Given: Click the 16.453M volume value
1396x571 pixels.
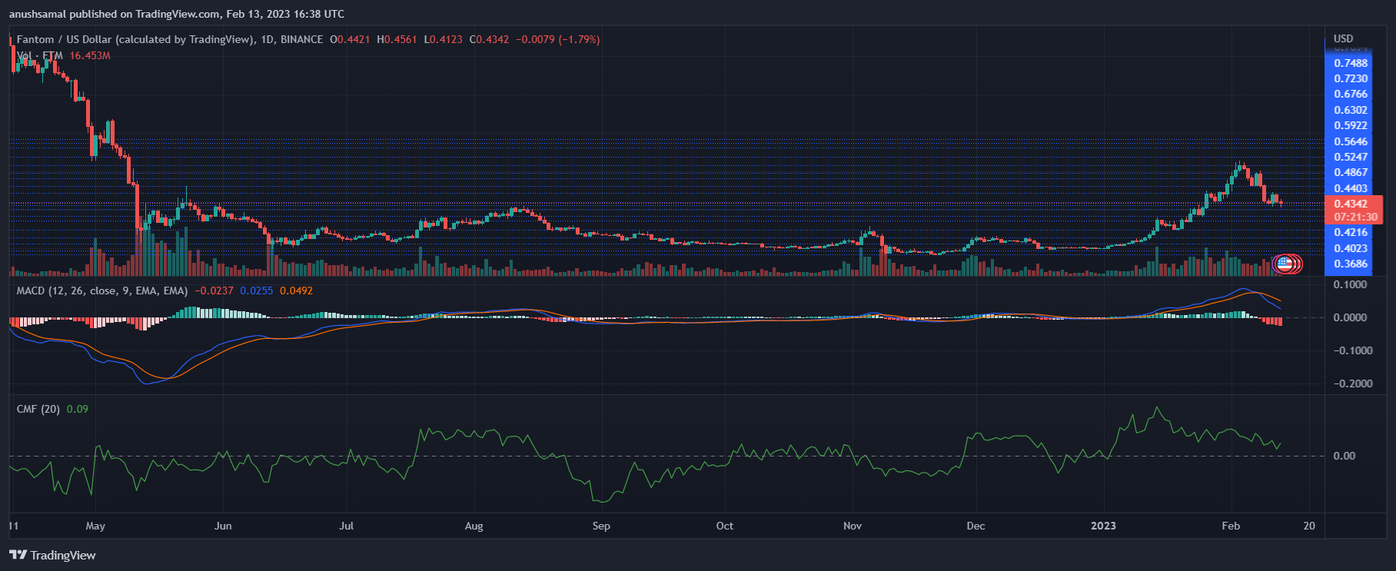Looking at the screenshot, I should pos(90,55).
